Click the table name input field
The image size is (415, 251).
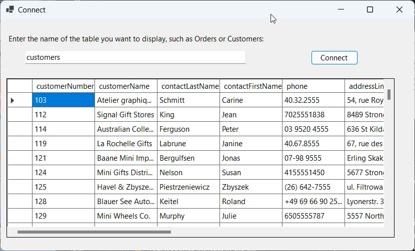point(135,57)
